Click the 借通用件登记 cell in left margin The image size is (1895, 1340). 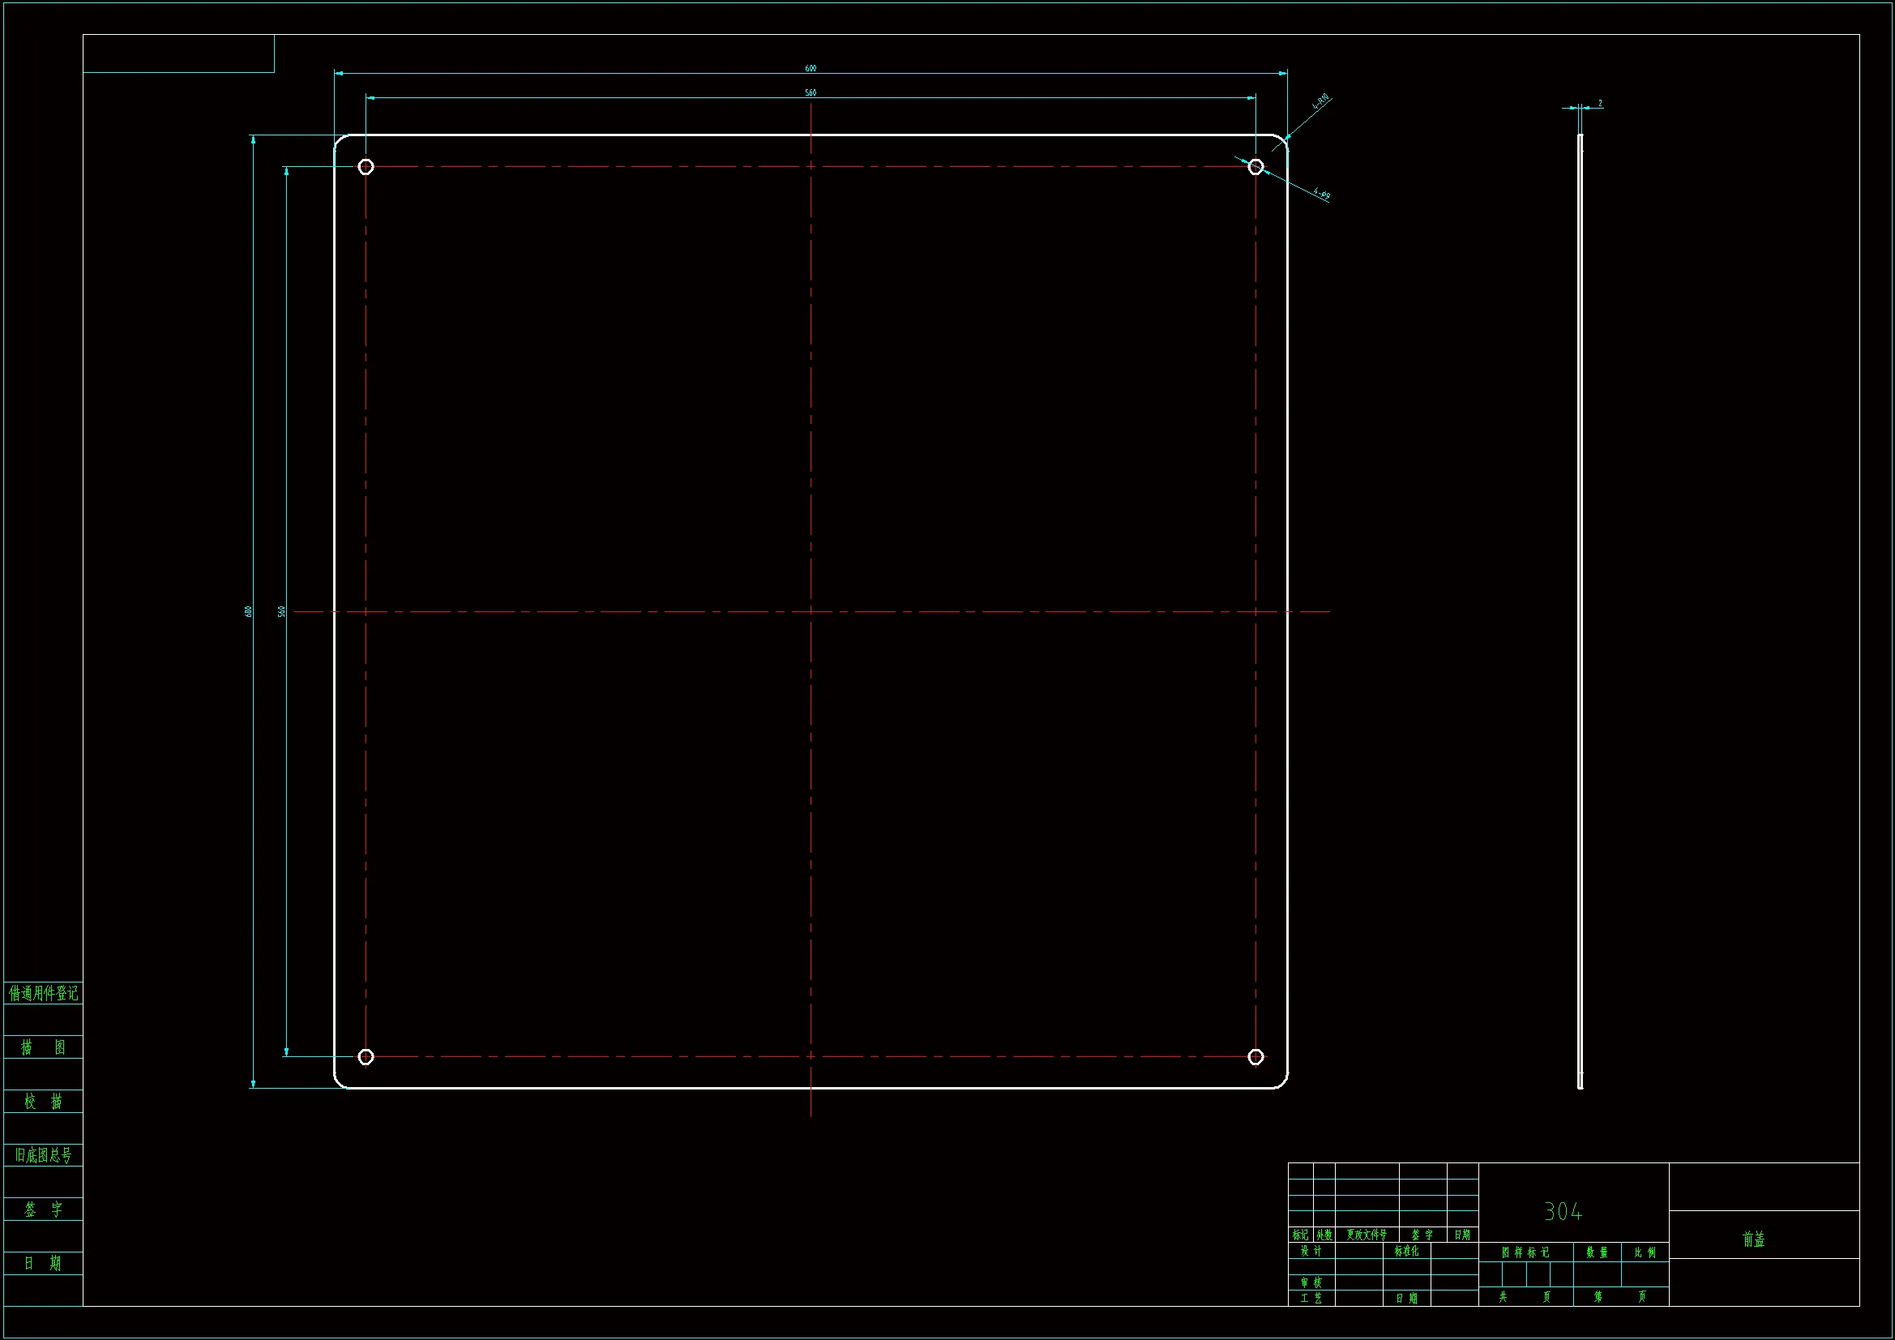[x=43, y=993]
